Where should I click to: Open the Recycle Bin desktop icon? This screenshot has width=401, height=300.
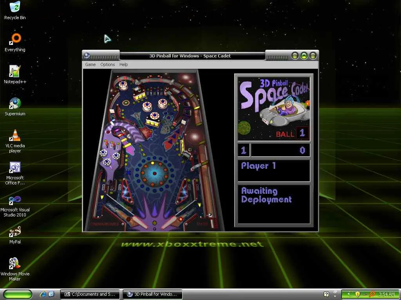click(15, 11)
